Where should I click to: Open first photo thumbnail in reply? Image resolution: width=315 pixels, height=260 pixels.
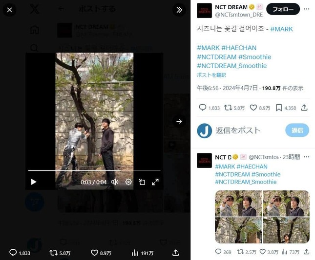click(x=238, y=203)
